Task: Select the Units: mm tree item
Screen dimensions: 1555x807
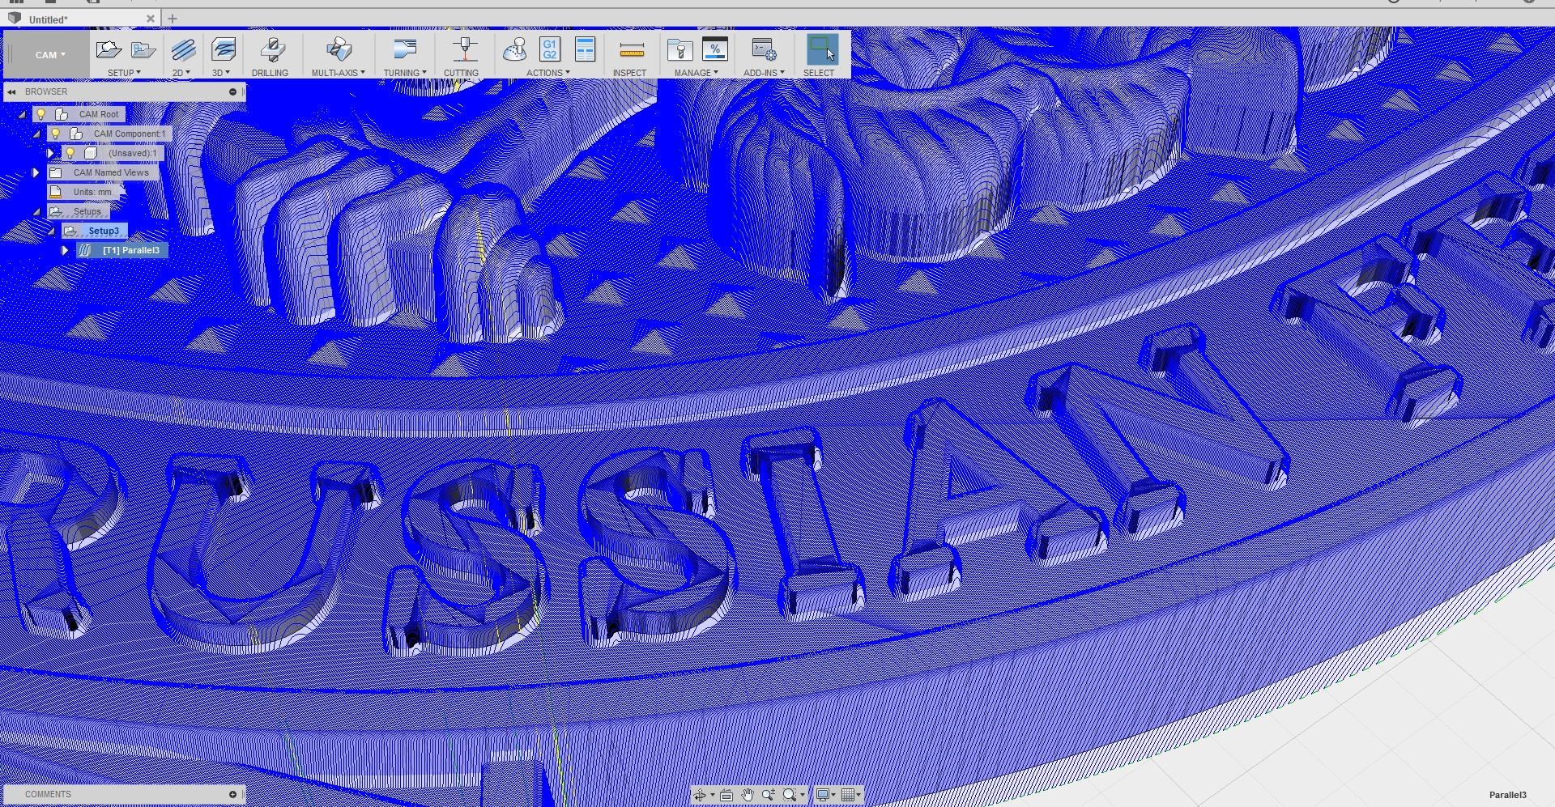Action: (x=92, y=193)
